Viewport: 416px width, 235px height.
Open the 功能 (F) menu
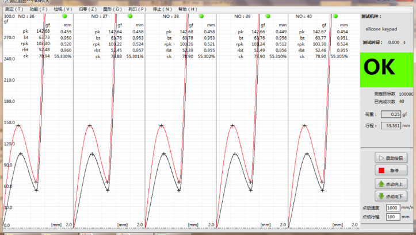tap(39, 9)
